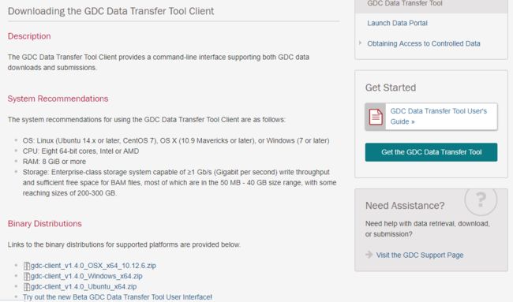Click the Description section heading
The height and width of the screenshot is (302, 513).
click(x=29, y=36)
